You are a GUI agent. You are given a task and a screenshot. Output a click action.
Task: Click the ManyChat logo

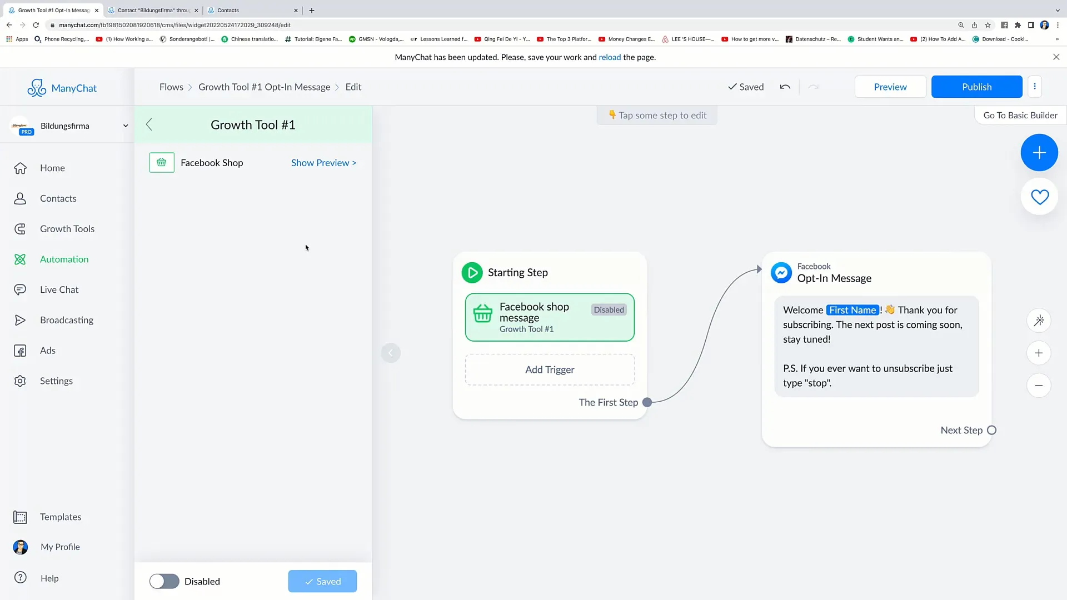62,88
